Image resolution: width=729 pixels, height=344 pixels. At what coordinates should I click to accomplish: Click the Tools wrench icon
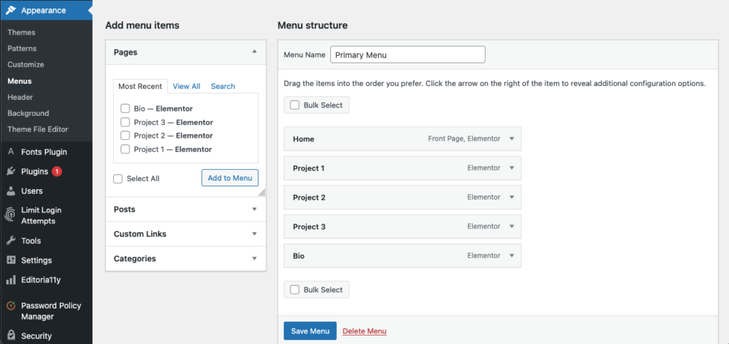tap(11, 240)
